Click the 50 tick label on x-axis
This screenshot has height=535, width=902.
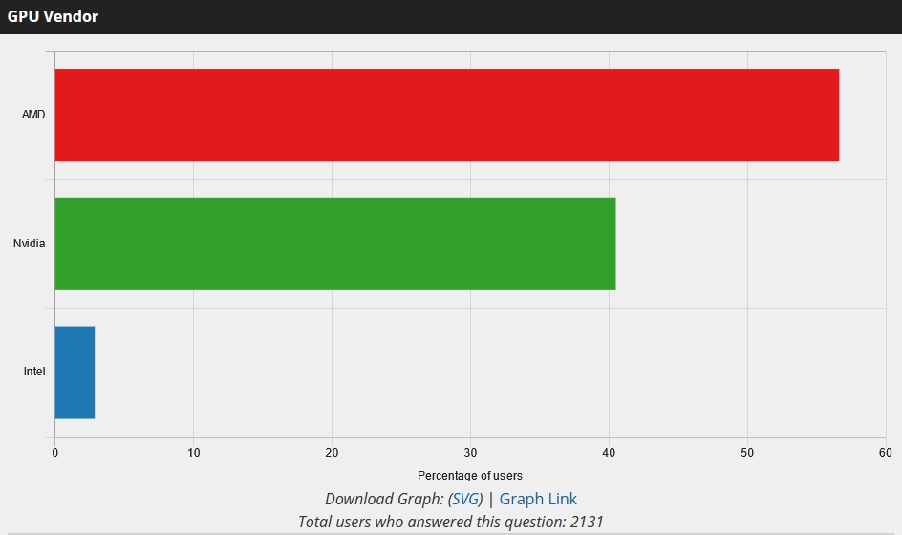747,453
